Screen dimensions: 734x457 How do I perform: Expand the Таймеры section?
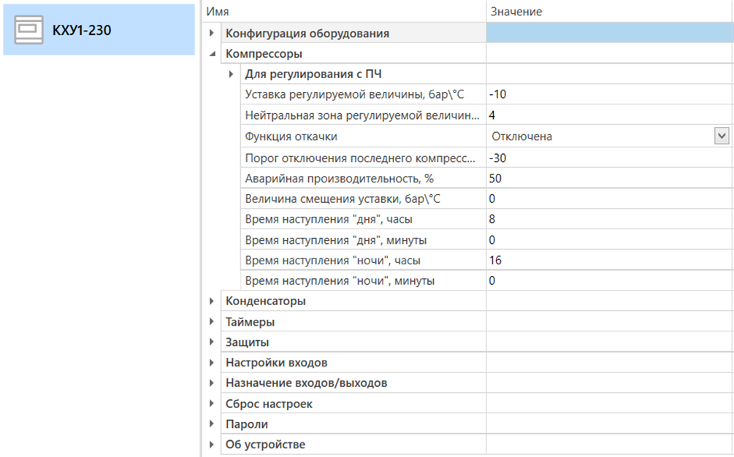(x=212, y=322)
